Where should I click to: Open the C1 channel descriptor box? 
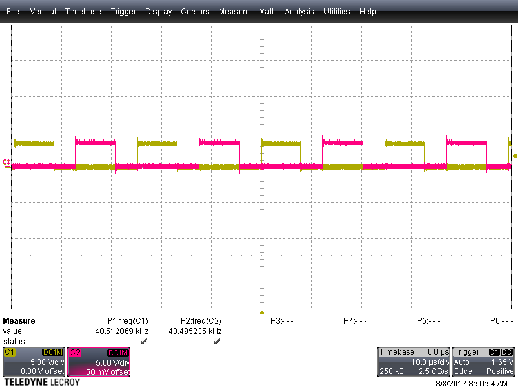(34, 362)
